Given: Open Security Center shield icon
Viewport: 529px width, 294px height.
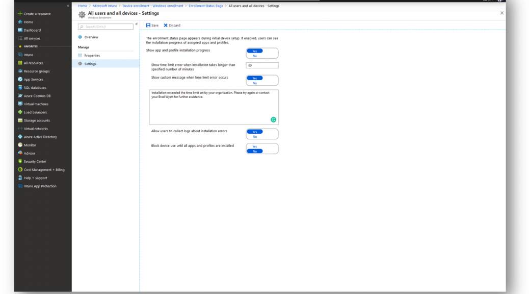Looking at the screenshot, I should (20, 161).
